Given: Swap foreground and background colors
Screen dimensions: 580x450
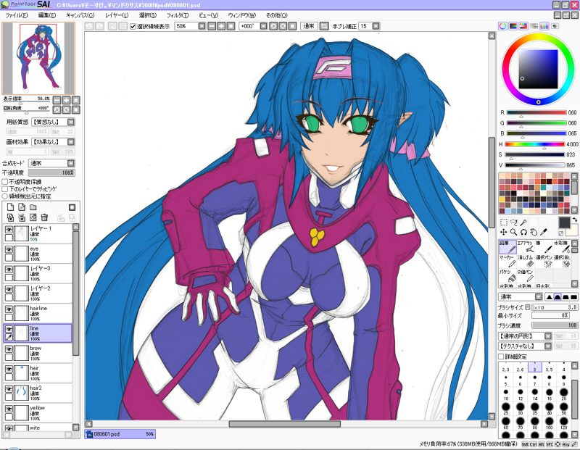Looking at the screenshot, I should (574, 220).
